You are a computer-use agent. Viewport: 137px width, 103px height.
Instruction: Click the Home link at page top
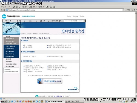pos(69,16)
